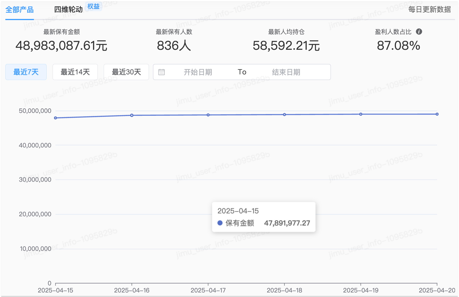Click the blue 保有金额 dot in tooltip
The image size is (459, 297).
click(x=220, y=223)
